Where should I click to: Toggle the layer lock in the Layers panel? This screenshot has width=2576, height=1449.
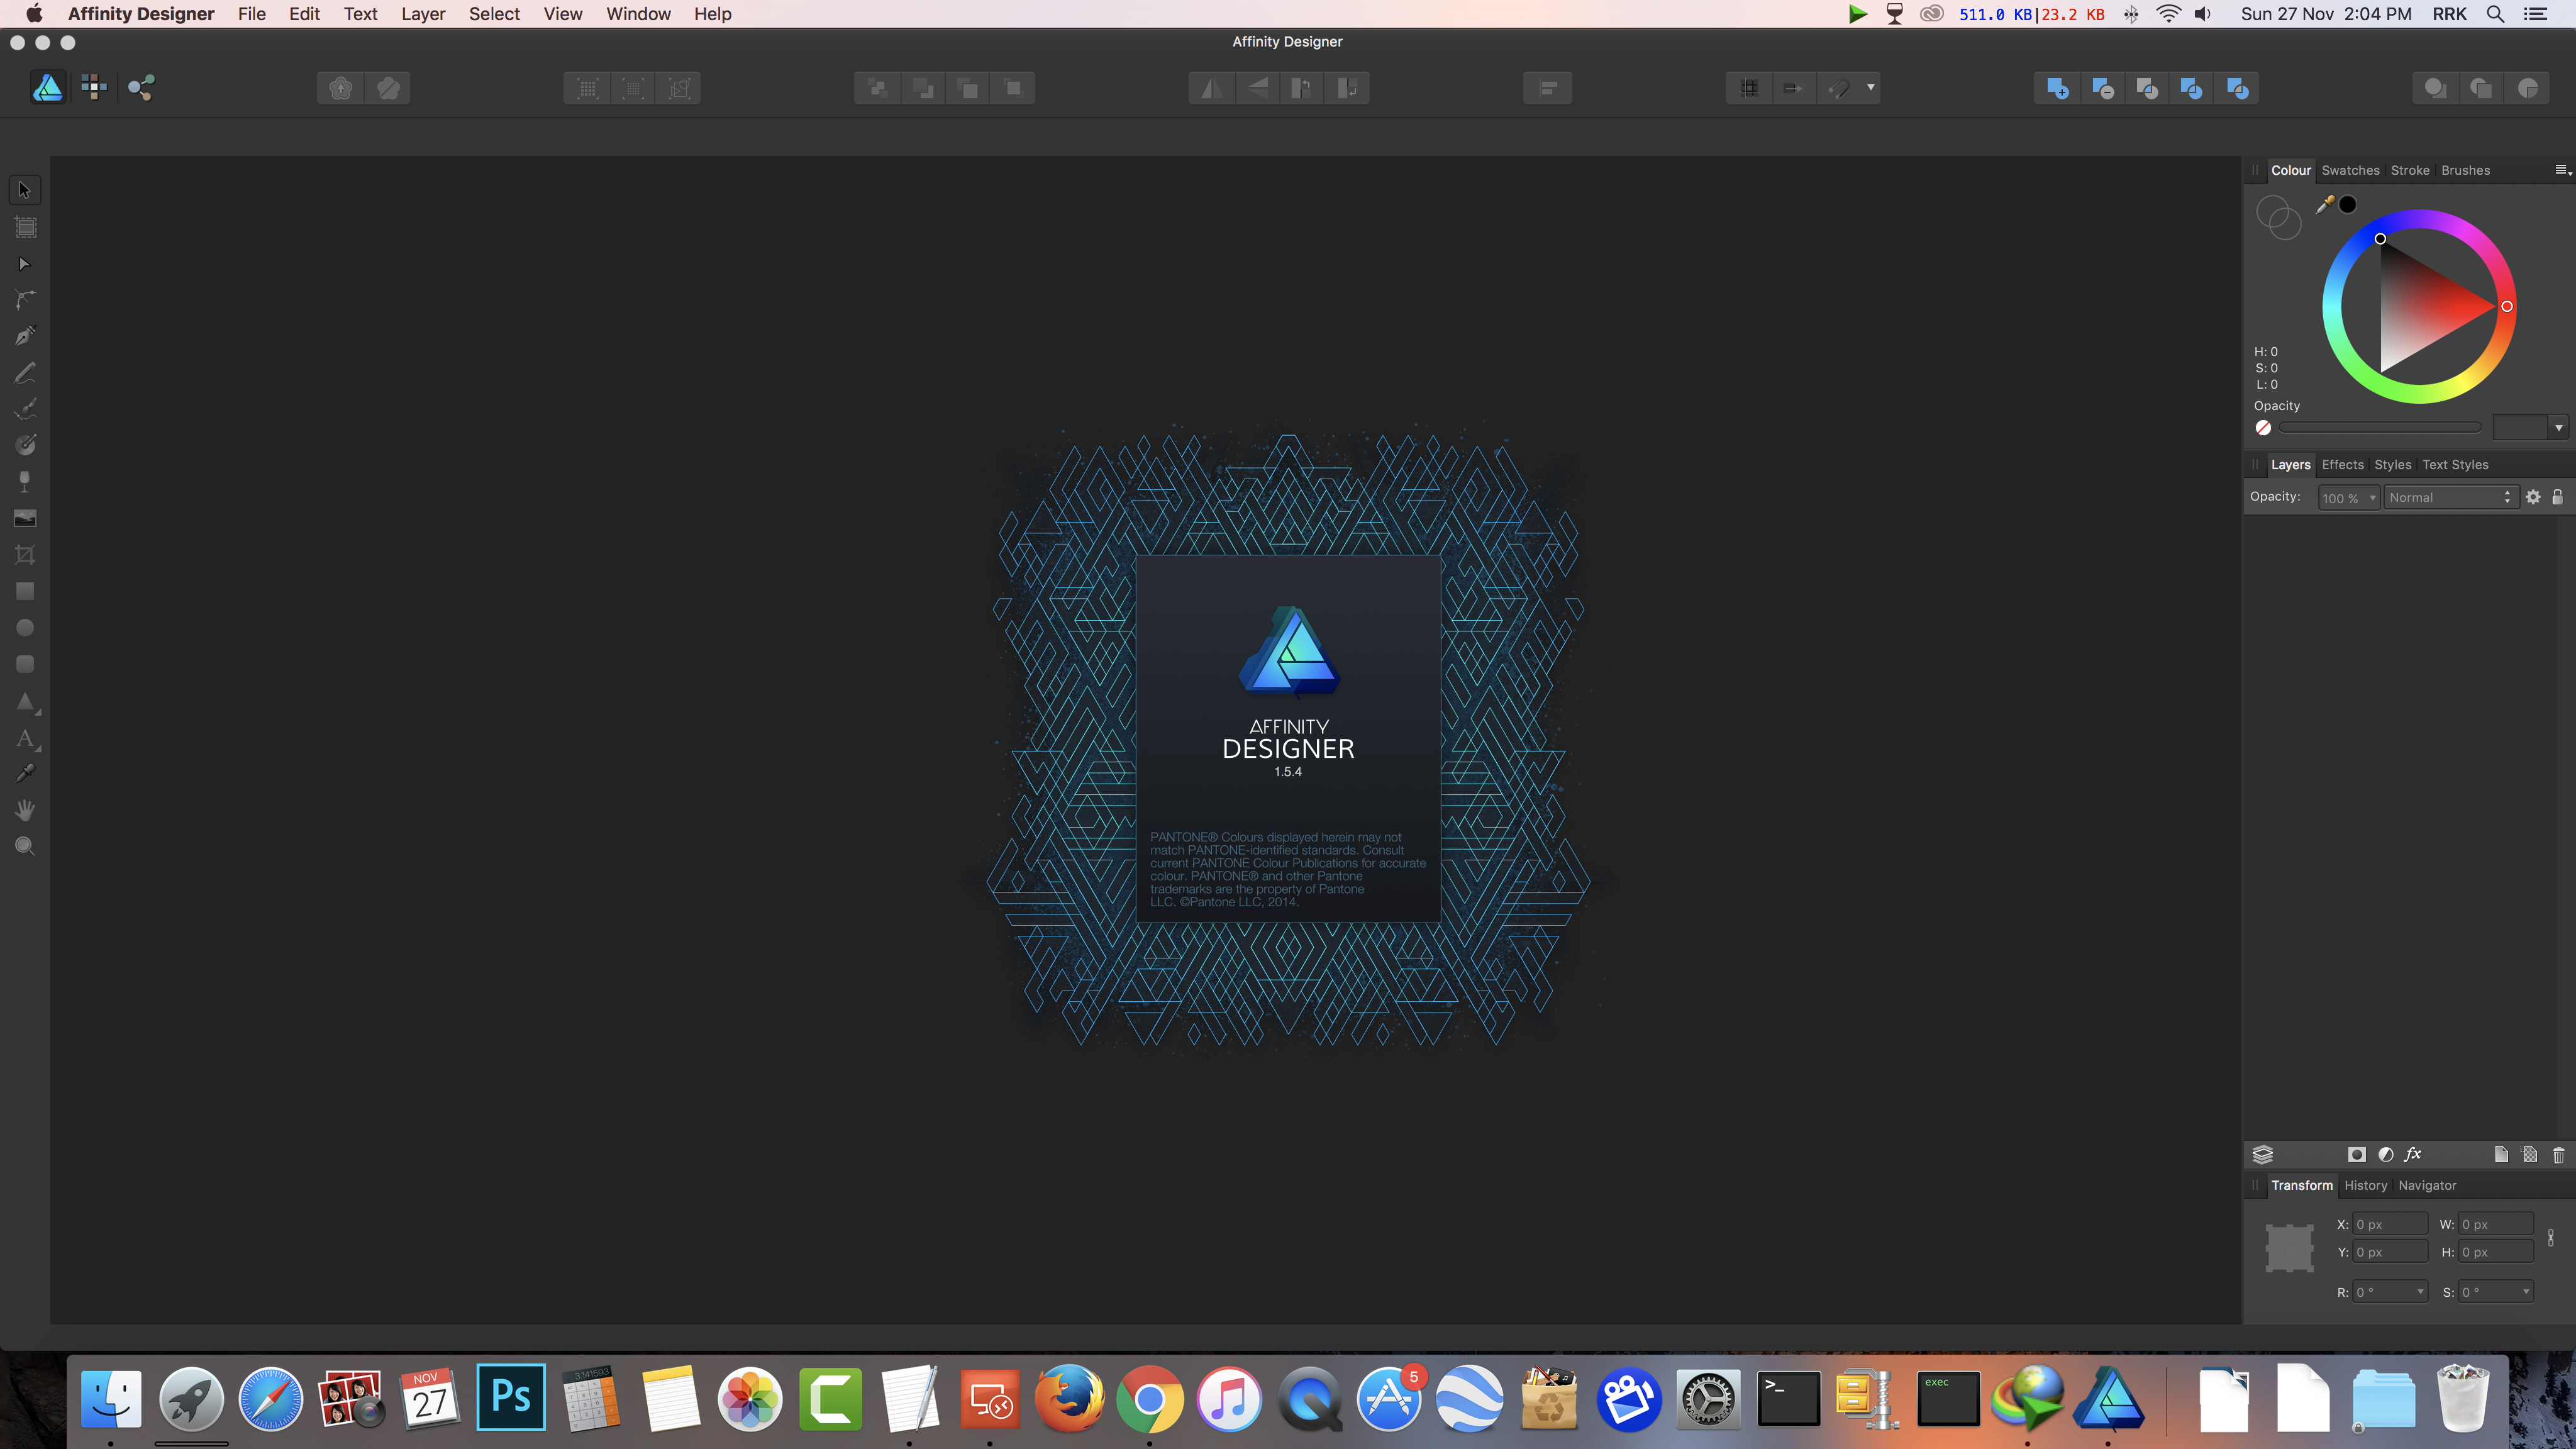click(x=2557, y=497)
